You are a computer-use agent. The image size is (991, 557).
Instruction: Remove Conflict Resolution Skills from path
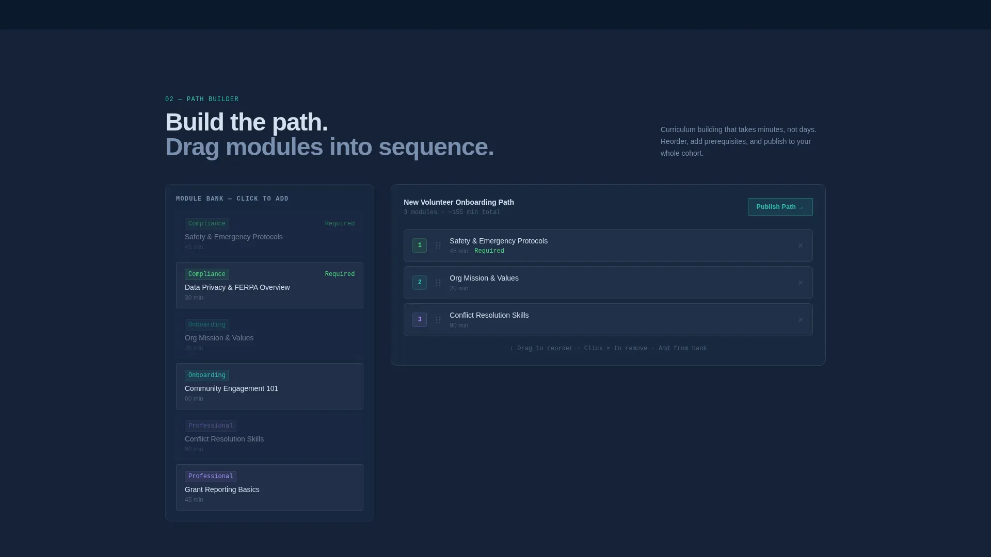(x=800, y=320)
